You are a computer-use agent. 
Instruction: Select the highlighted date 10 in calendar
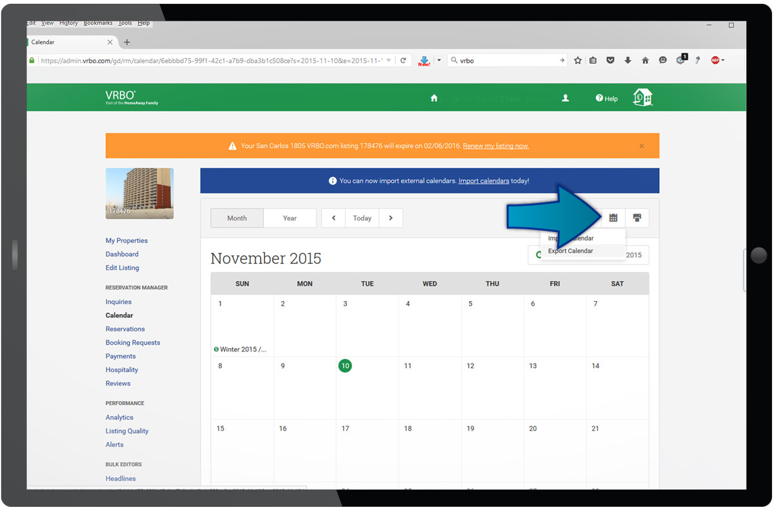[x=345, y=366]
